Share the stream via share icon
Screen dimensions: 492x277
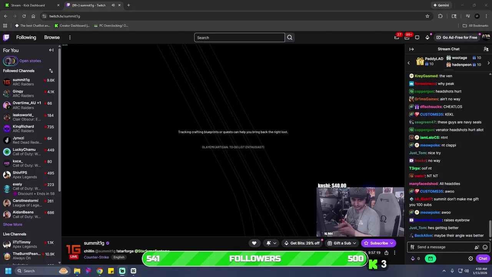(386, 253)
